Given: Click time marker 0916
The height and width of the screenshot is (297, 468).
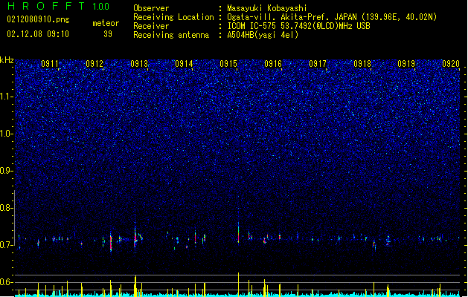Looking at the screenshot, I should click(x=273, y=64).
